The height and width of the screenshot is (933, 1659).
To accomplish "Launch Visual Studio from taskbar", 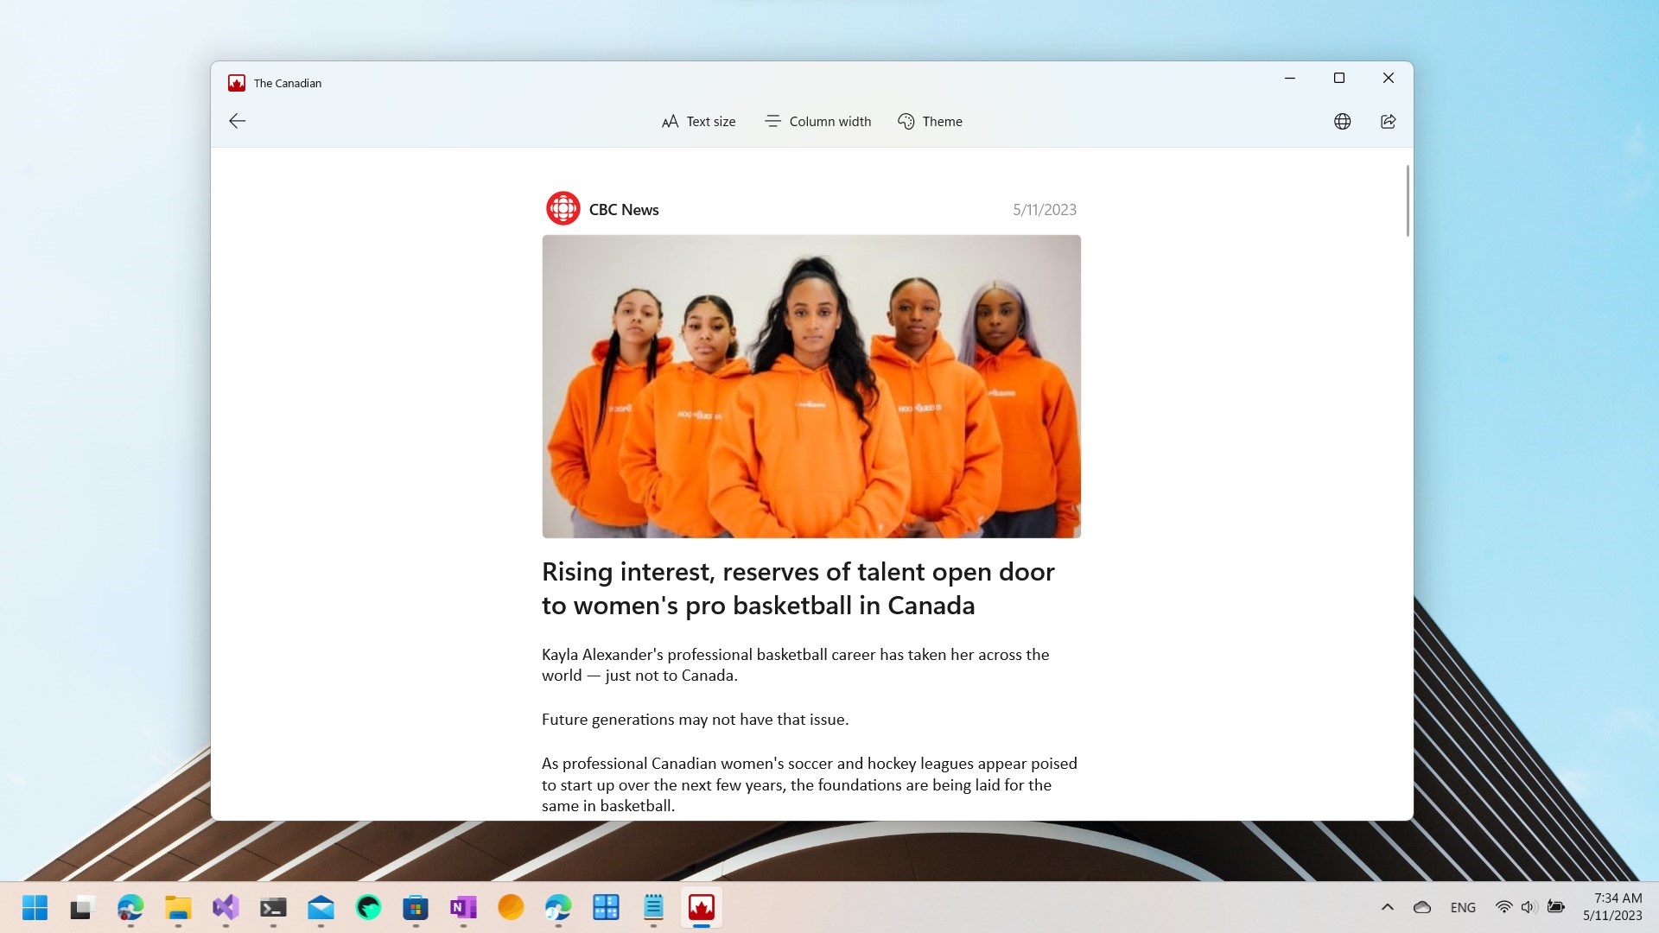I will 226,907.
